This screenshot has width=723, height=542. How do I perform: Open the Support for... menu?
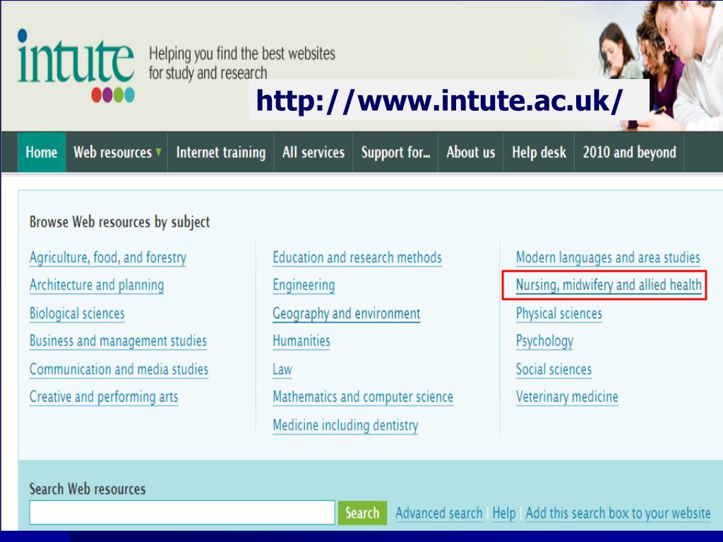pos(395,152)
